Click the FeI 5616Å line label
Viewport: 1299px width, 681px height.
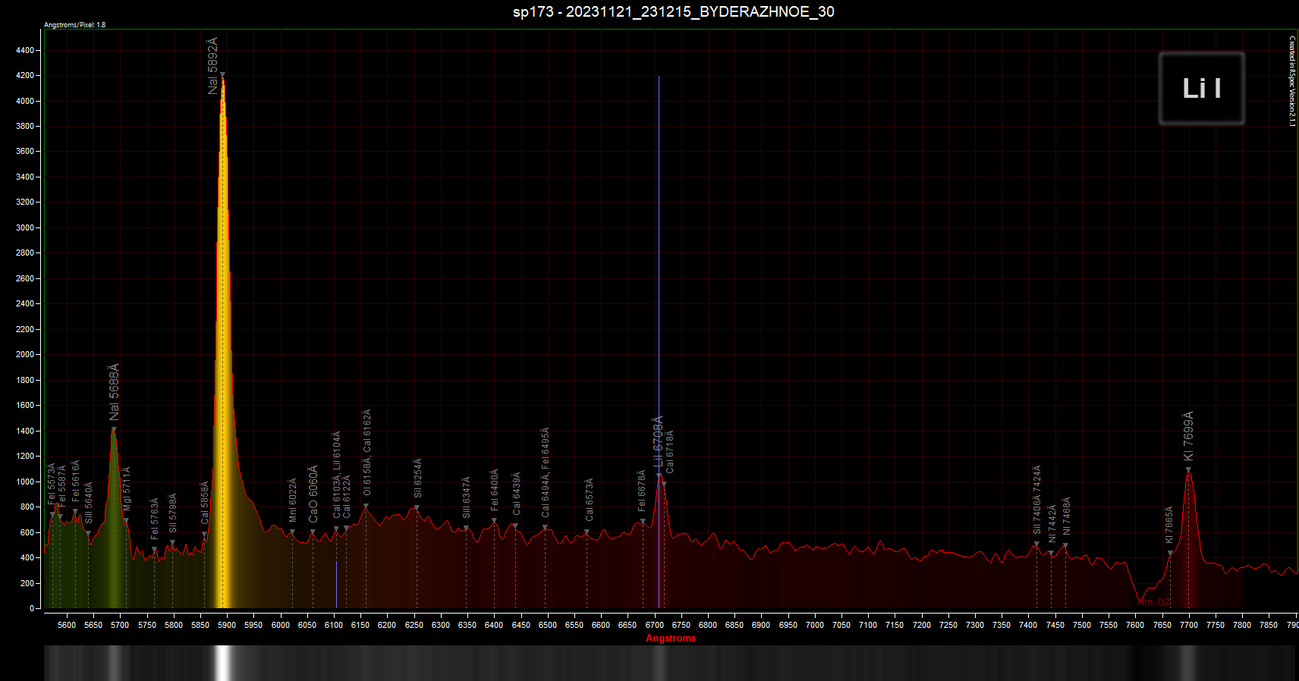click(76, 480)
